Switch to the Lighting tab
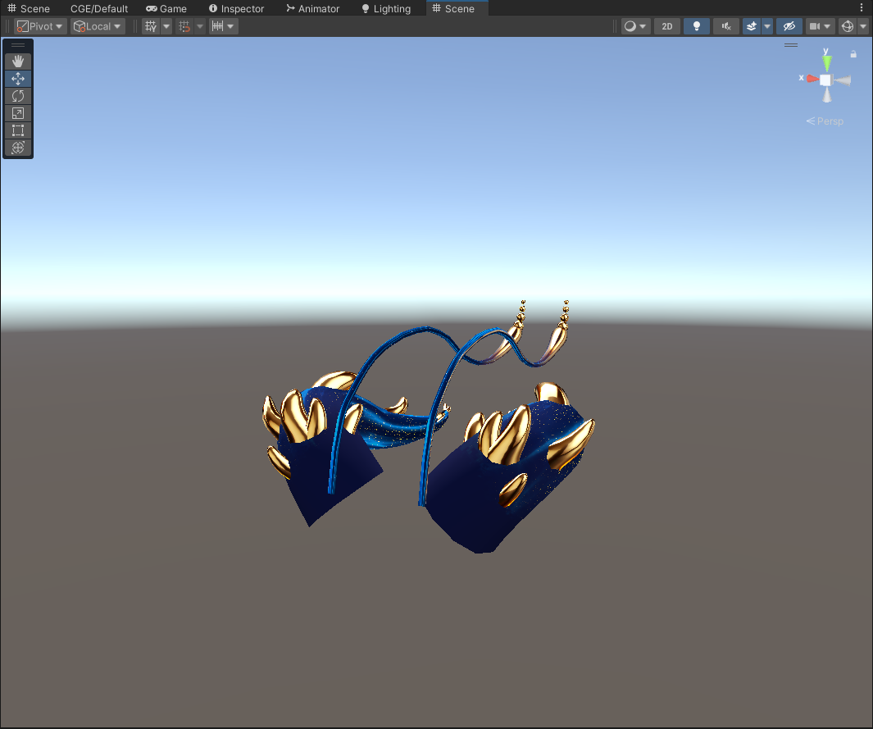The image size is (873, 729). click(386, 8)
